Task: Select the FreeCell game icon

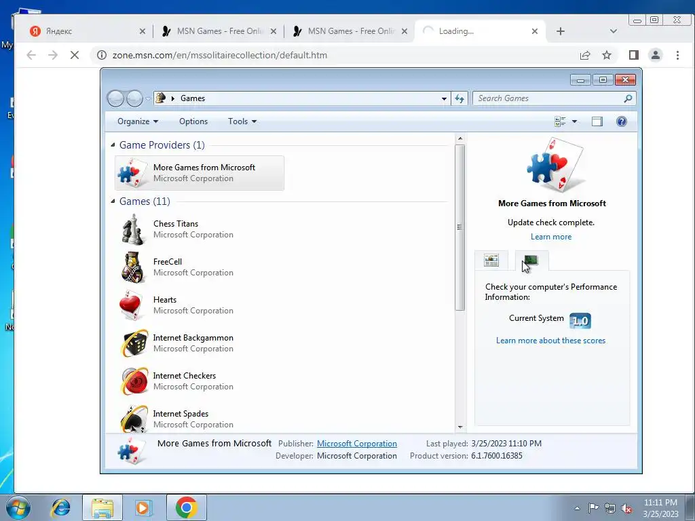Action: point(132,267)
